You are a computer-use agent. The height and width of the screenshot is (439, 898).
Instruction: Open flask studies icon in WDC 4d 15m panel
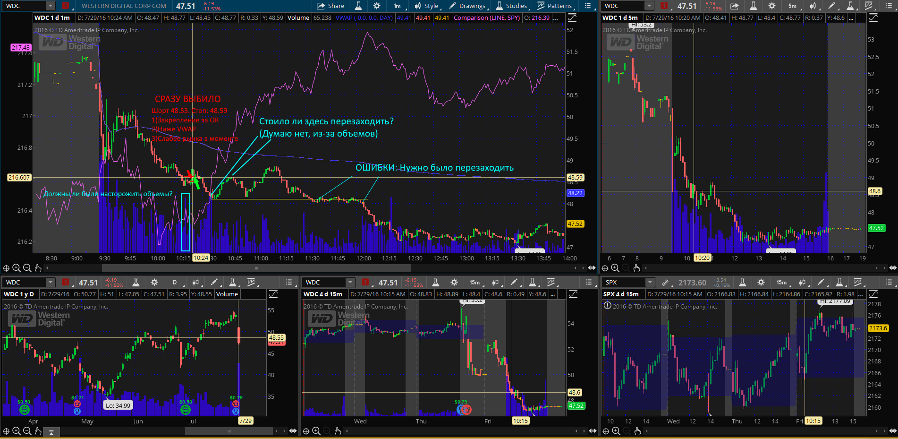436,282
